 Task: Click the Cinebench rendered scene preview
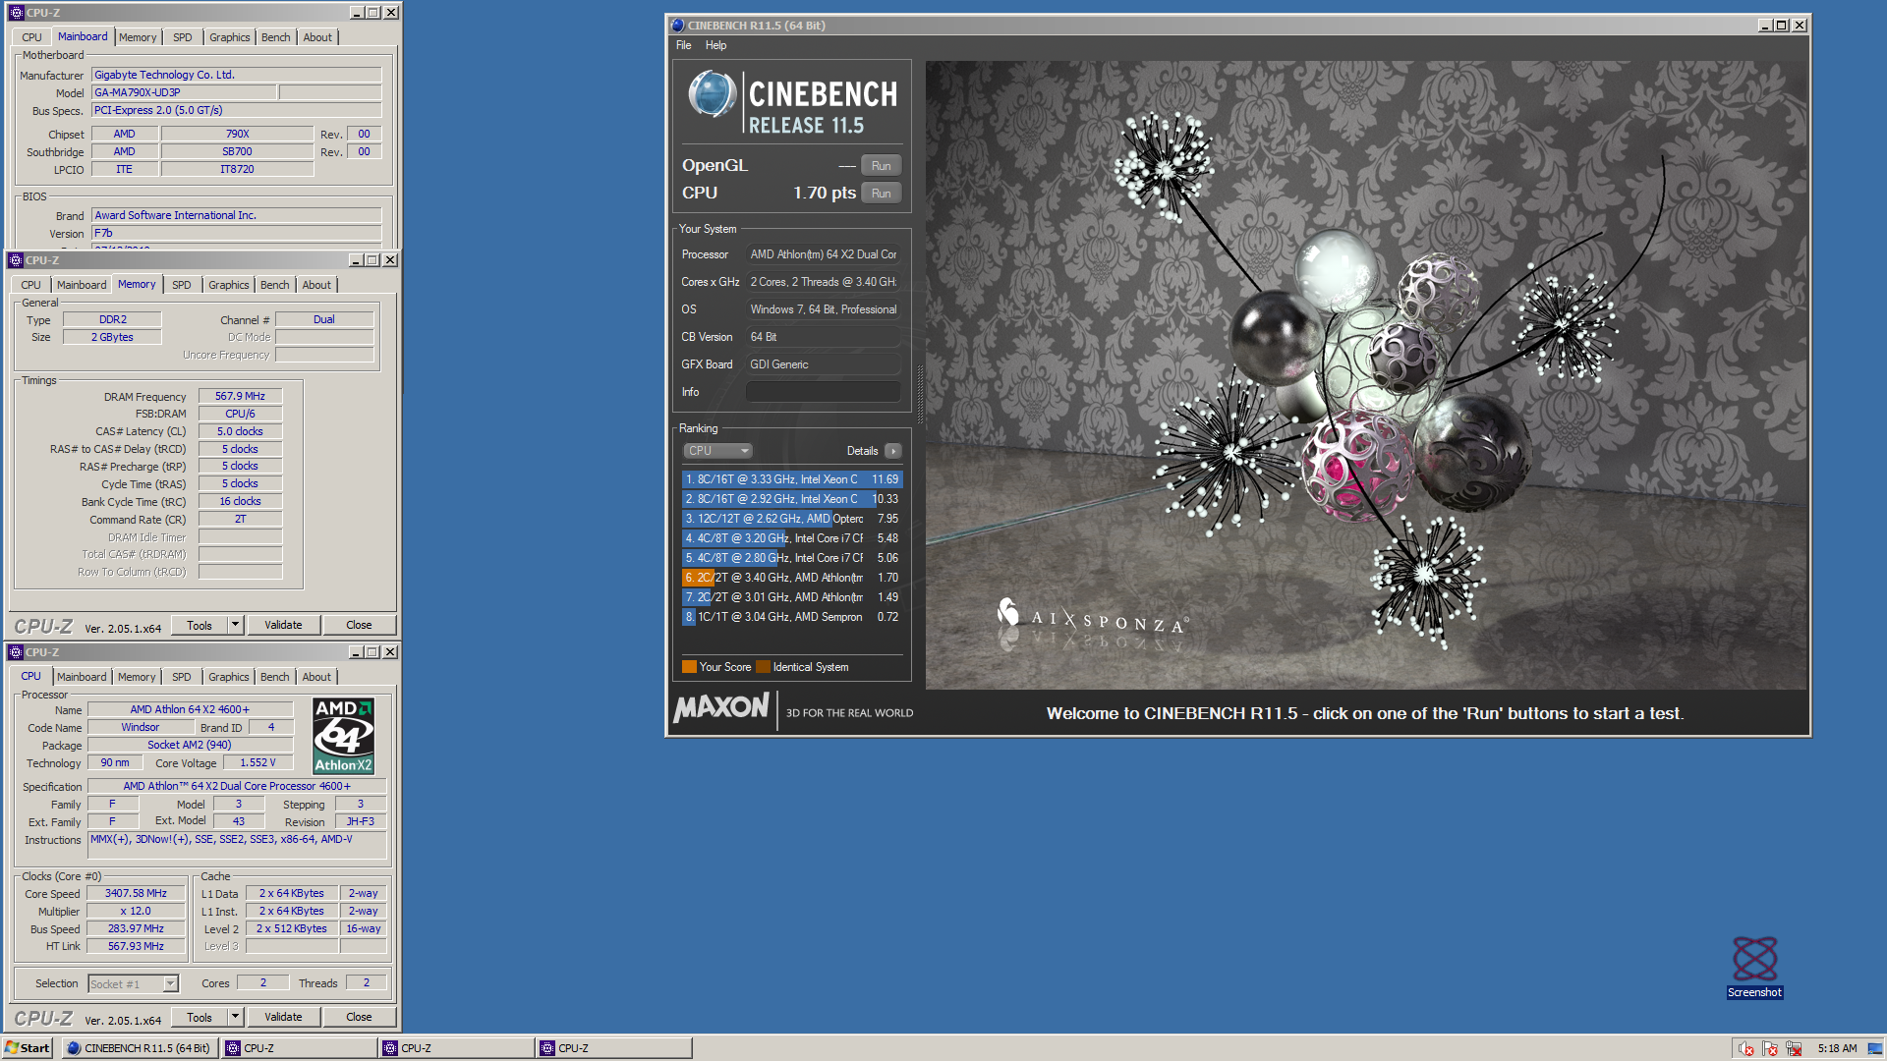[x=1366, y=375]
